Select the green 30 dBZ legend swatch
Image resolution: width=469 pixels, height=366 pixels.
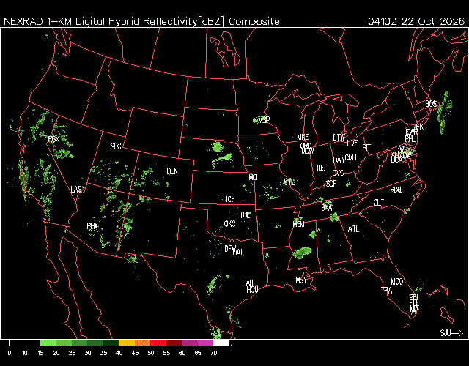tap(95, 343)
